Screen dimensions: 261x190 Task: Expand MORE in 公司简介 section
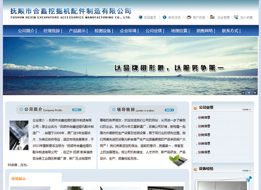tap(77, 110)
